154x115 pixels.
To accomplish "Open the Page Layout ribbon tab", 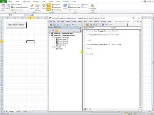I will coord(26,2).
